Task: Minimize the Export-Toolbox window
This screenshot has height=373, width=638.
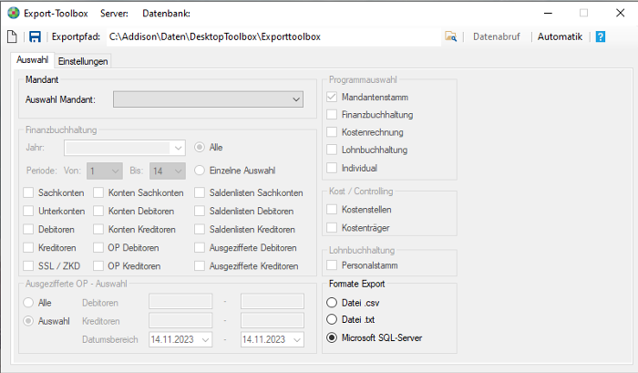Action: pos(548,13)
